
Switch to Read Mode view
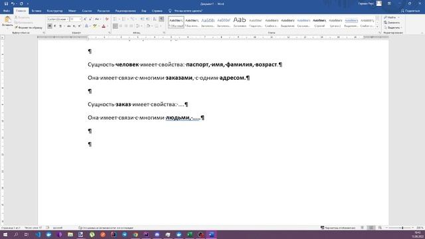[363, 228]
